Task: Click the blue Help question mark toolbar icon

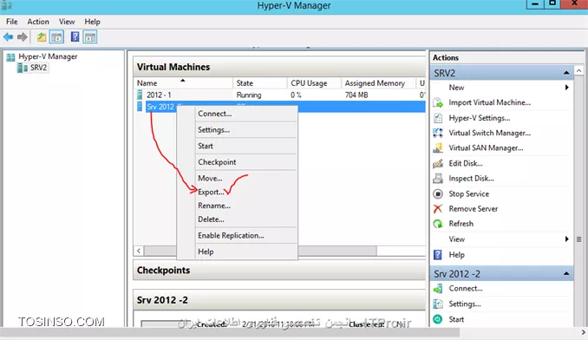Action: pos(75,36)
